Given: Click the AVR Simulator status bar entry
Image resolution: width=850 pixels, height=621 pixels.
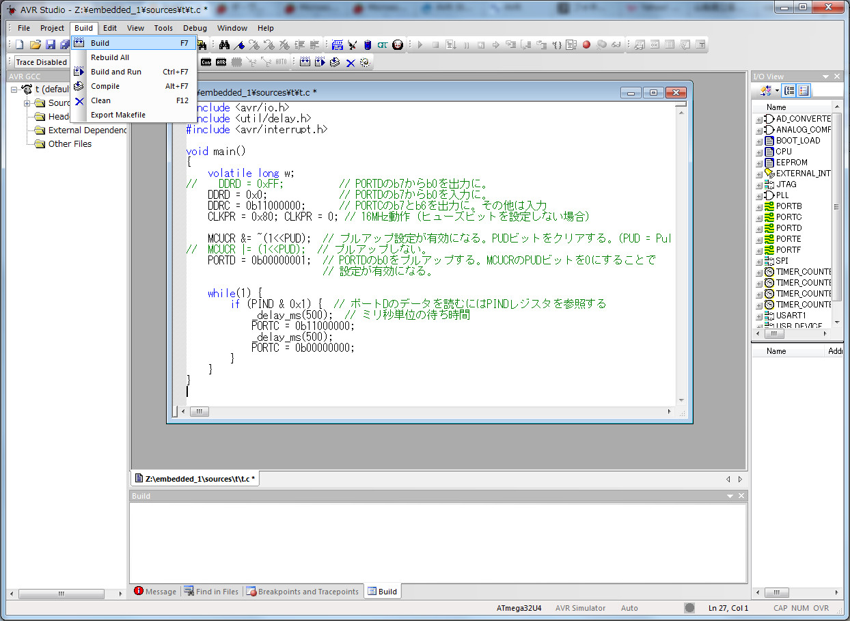Looking at the screenshot, I should pos(580,608).
